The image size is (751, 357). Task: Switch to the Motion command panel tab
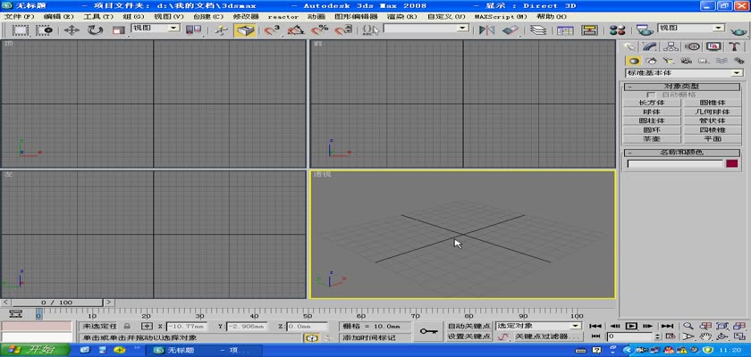692,46
